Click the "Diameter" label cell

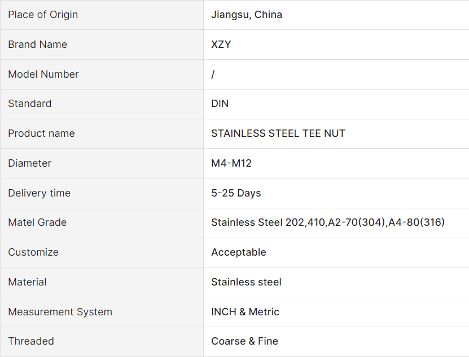(x=30, y=163)
